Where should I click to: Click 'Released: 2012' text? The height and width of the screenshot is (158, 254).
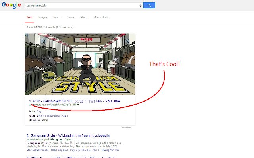[38, 120]
